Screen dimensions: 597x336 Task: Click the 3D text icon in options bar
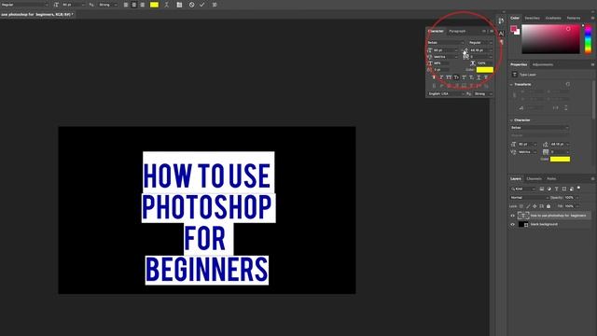tap(215, 5)
